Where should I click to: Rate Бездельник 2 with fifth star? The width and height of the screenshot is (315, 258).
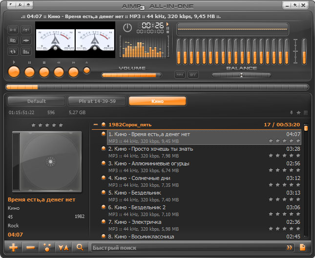[298, 214]
